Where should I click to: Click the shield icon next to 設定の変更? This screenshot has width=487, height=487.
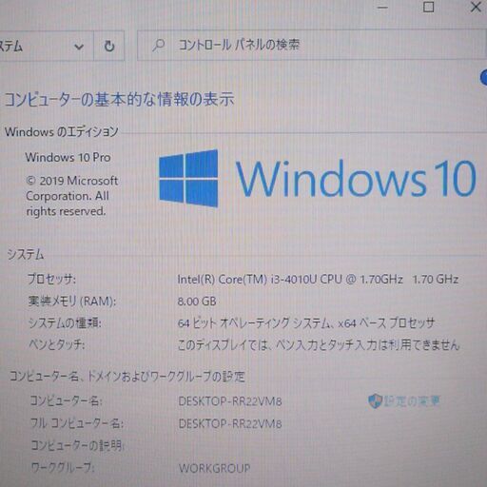[x=375, y=401]
